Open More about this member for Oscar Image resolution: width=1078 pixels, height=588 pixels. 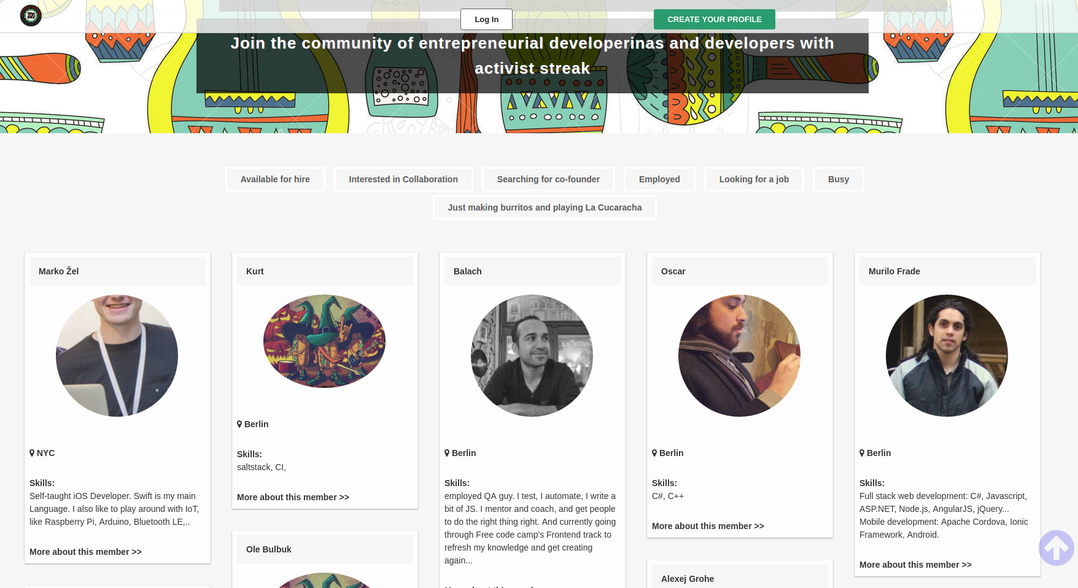[x=708, y=526]
